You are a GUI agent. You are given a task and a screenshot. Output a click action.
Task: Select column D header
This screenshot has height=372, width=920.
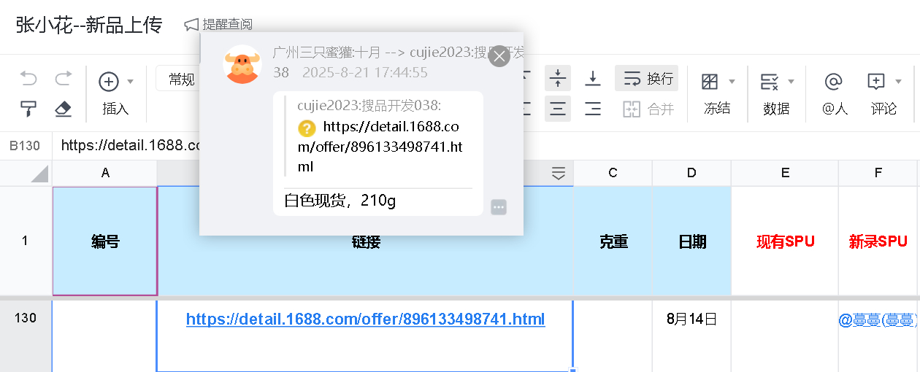coord(691,173)
